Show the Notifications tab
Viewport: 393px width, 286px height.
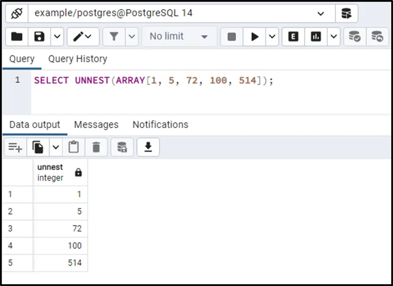160,125
